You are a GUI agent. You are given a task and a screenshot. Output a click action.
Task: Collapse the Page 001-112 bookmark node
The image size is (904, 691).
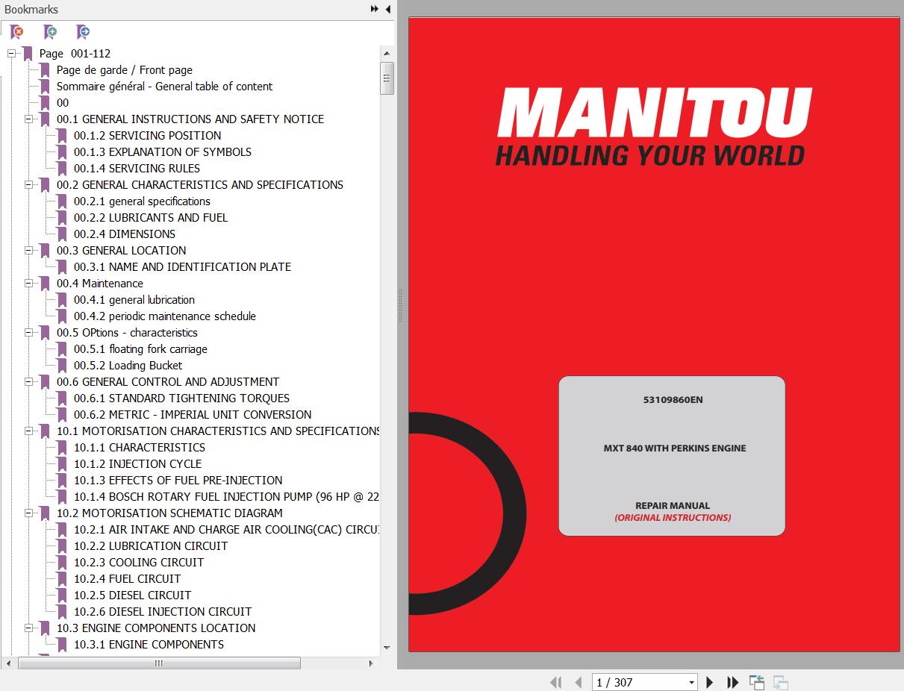(x=11, y=54)
